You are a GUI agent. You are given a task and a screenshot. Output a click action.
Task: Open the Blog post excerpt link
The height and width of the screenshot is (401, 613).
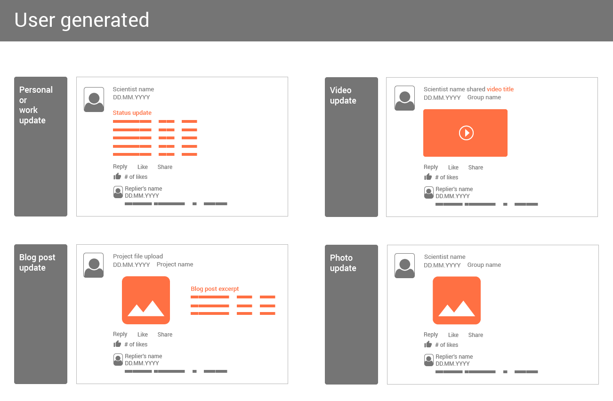(x=215, y=289)
